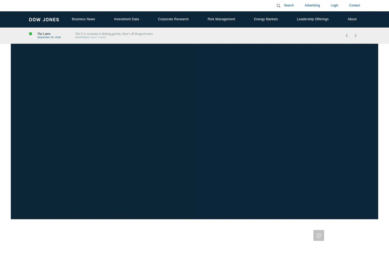Open the Leadership Offerings menu
The height and width of the screenshot is (270, 389).
tap(313, 19)
